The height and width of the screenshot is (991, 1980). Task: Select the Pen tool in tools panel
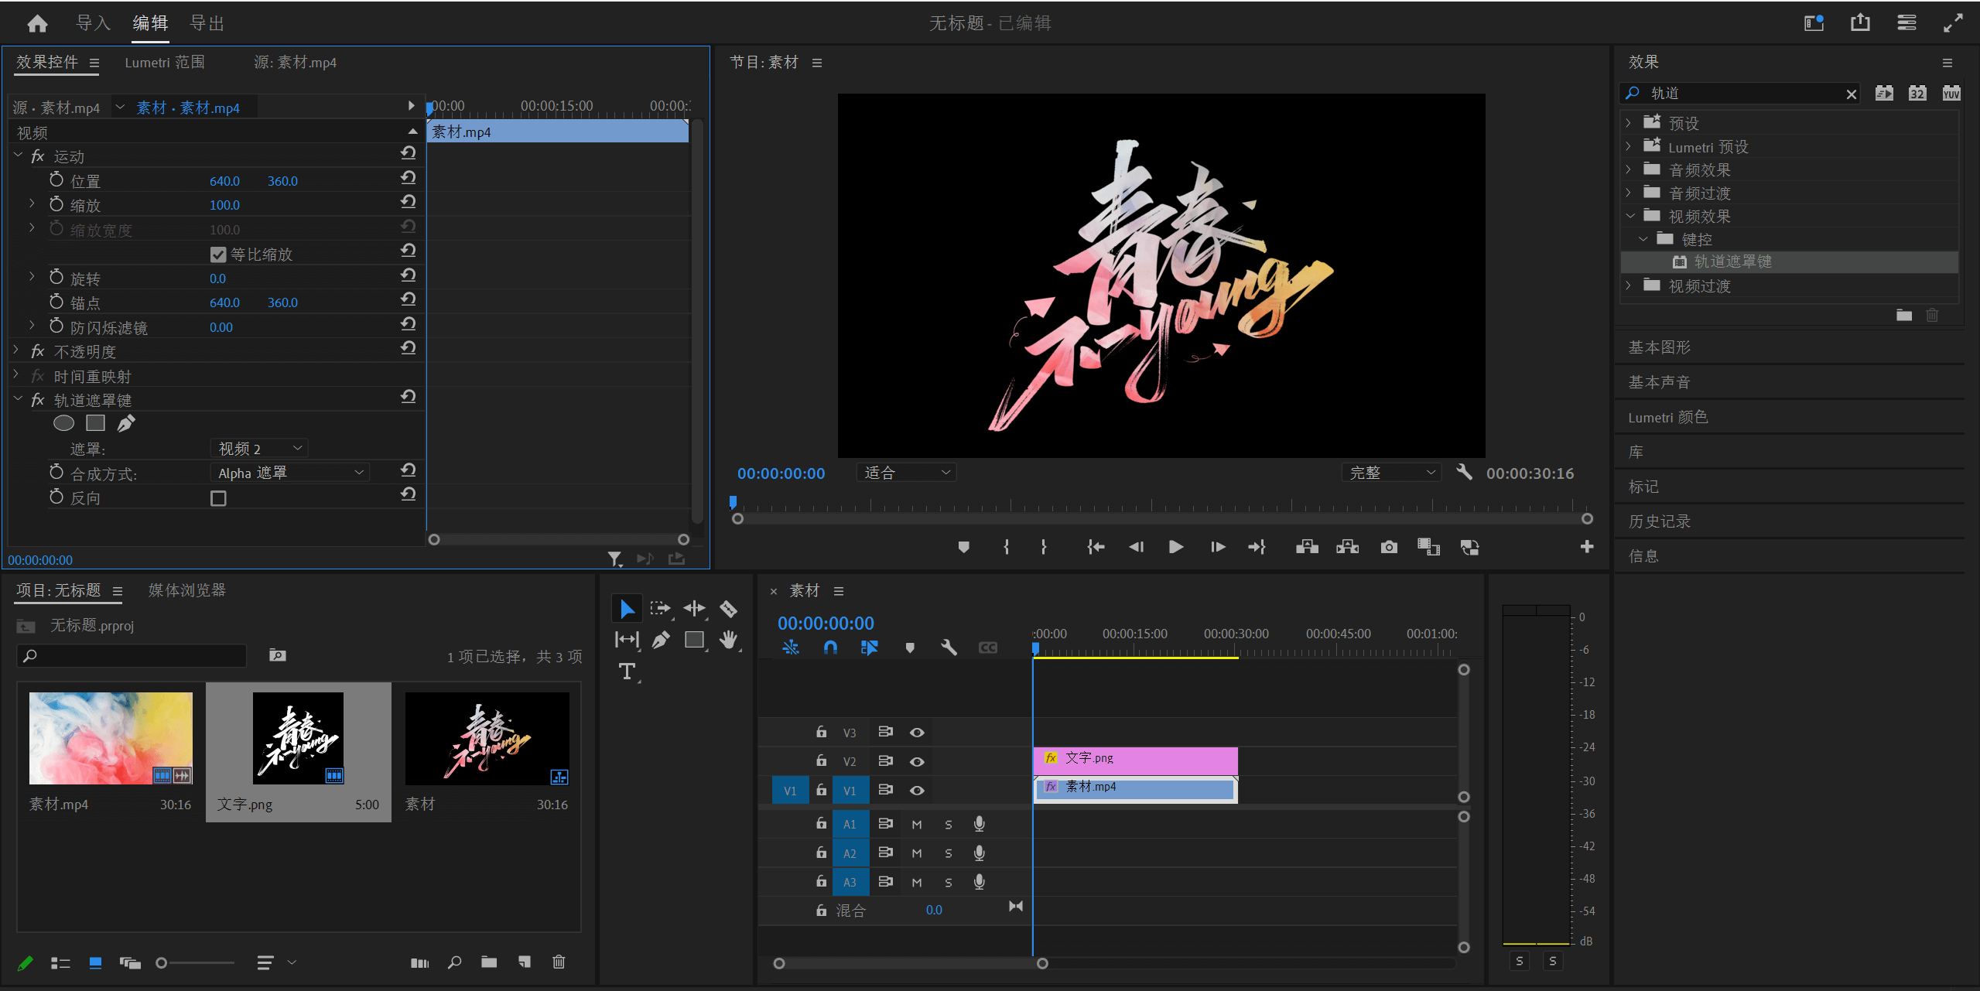coord(660,640)
